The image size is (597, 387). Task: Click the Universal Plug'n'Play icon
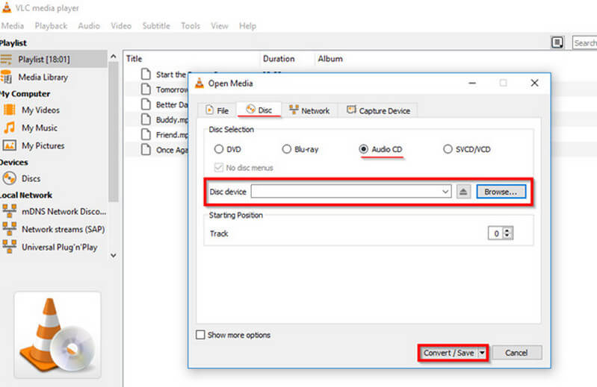(x=9, y=247)
